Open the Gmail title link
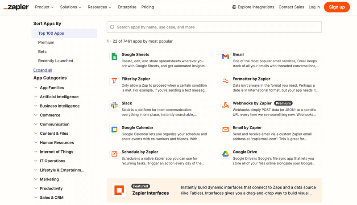This screenshot has height=205, width=357. coord(238,54)
